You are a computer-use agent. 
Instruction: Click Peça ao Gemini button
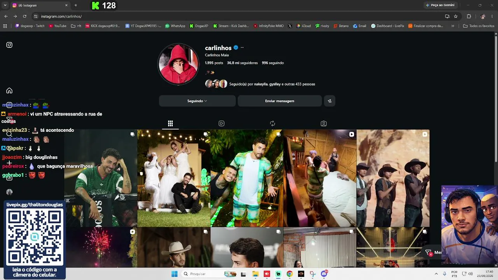click(440, 5)
